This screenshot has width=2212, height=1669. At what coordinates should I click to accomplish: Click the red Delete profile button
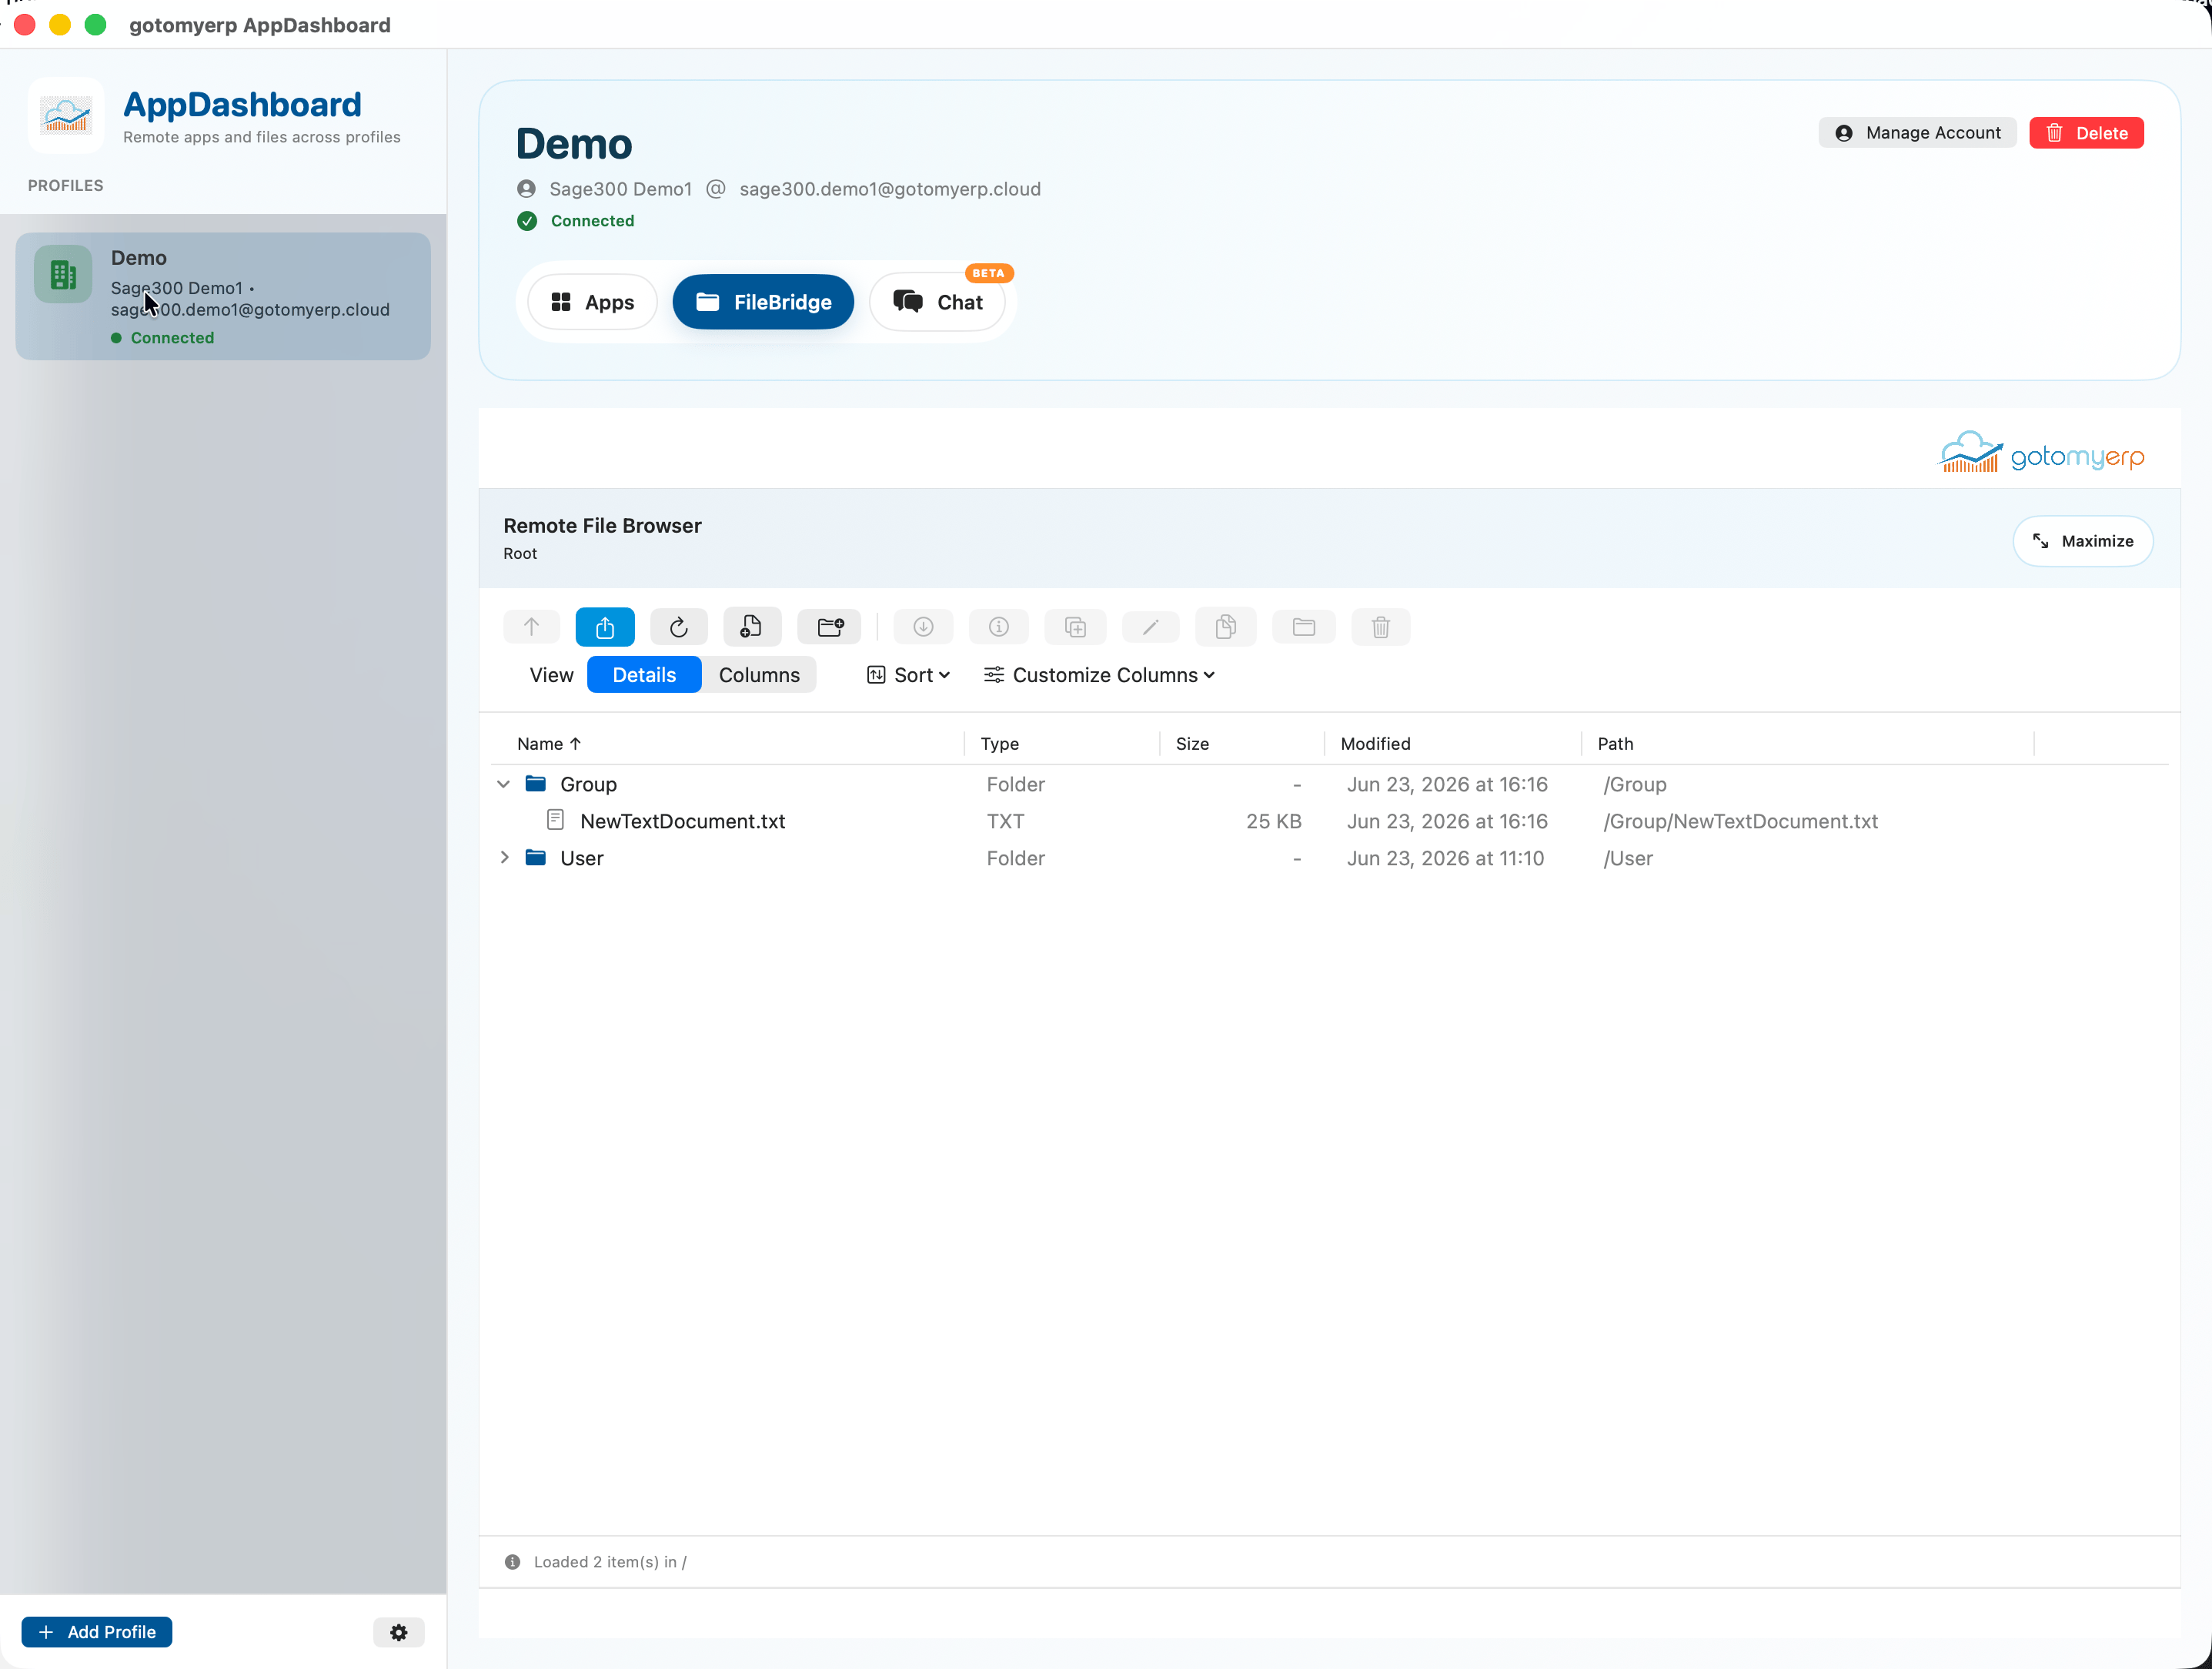point(2086,133)
